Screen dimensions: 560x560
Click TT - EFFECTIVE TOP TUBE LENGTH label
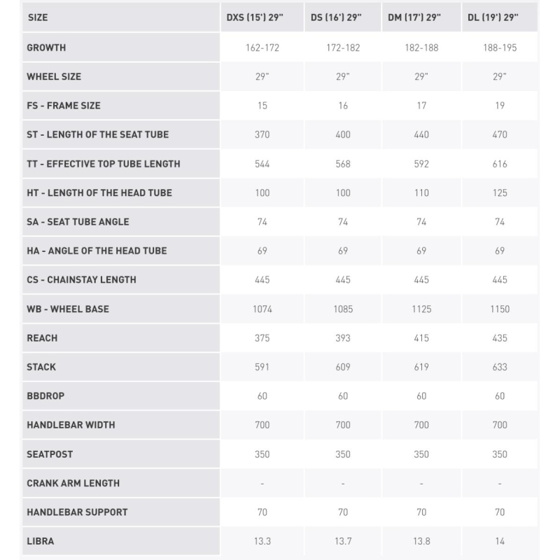tap(104, 164)
